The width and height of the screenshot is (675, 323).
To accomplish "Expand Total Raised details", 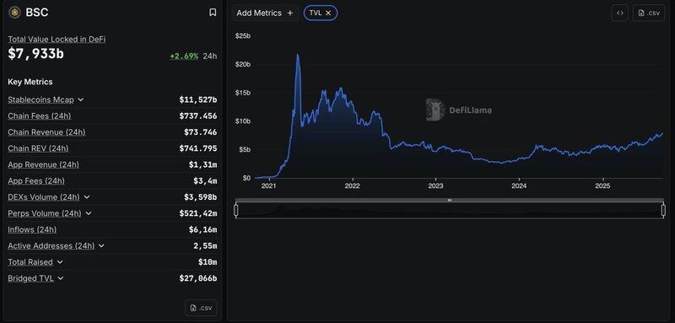I will point(59,262).
